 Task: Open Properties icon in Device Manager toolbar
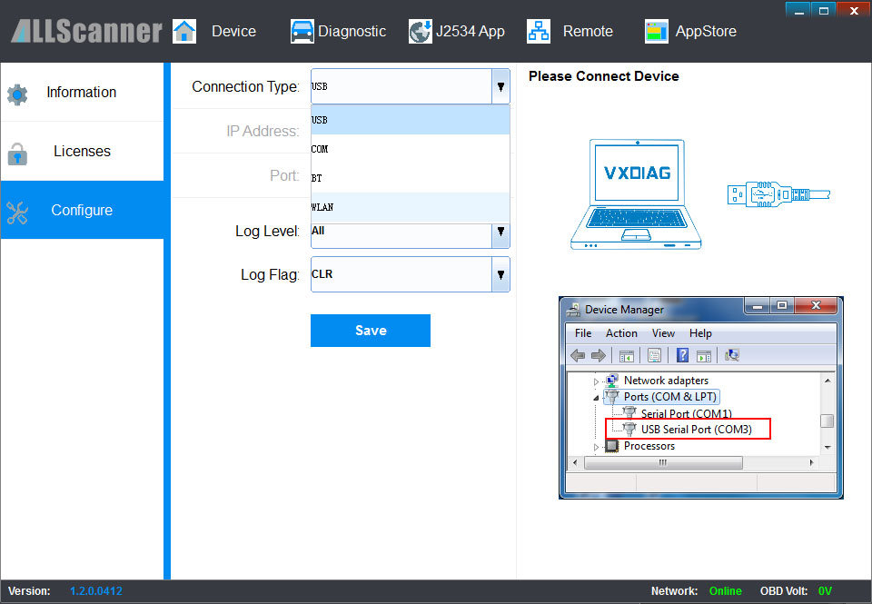[655, 355]
